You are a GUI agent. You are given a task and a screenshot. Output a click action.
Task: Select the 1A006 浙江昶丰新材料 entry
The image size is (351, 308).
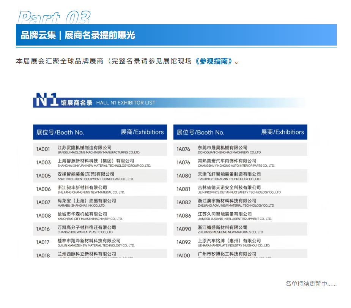(x=100, y=189)
